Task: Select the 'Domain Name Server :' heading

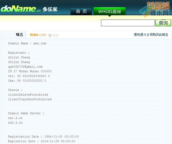Action: (x=26, y=113)
